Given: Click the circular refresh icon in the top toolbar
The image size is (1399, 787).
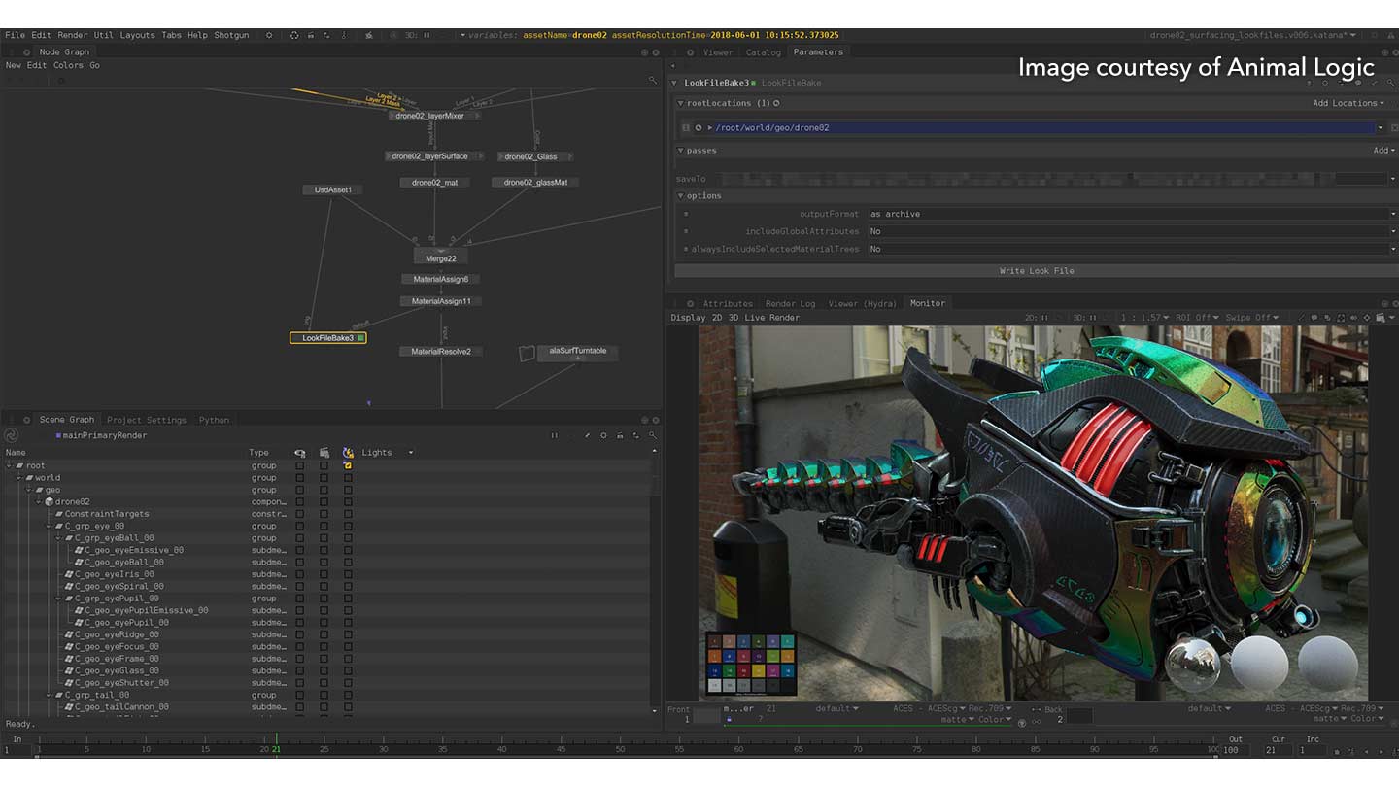Looking at the screenshot, I should point(294,35).
